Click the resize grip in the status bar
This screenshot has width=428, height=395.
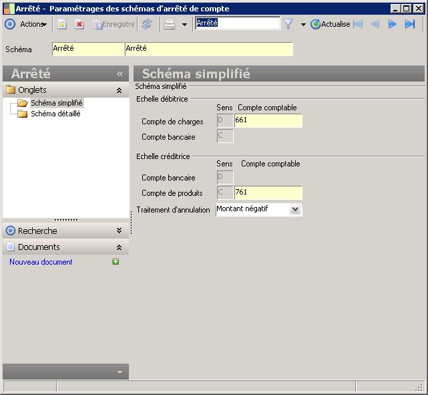pos(419,388)
